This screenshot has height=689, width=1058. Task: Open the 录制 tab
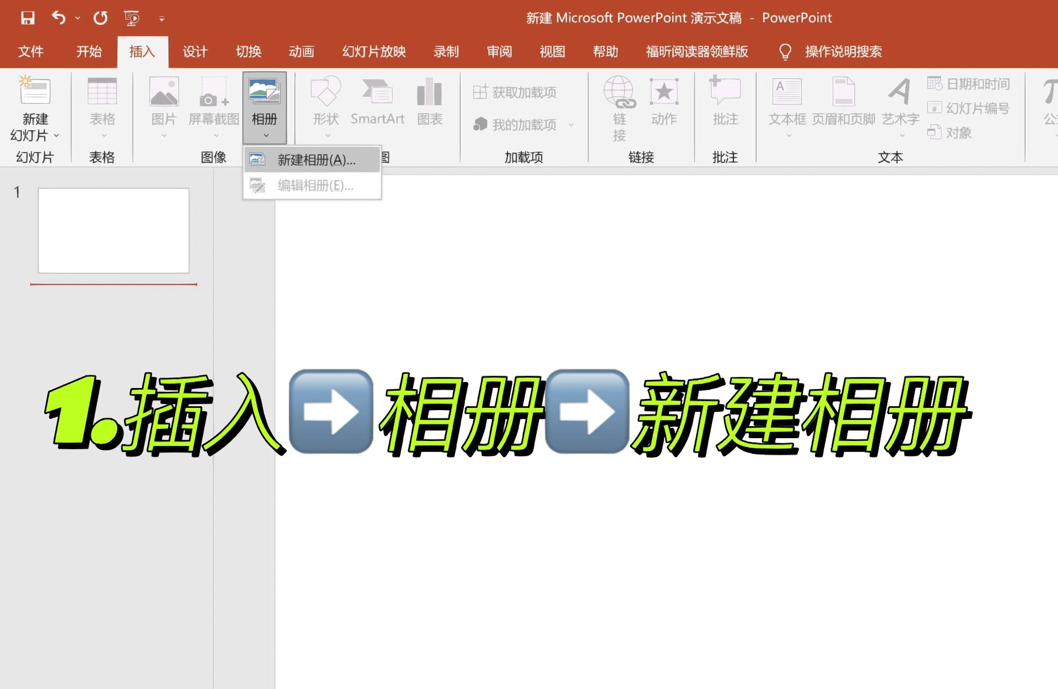(446, 51)
